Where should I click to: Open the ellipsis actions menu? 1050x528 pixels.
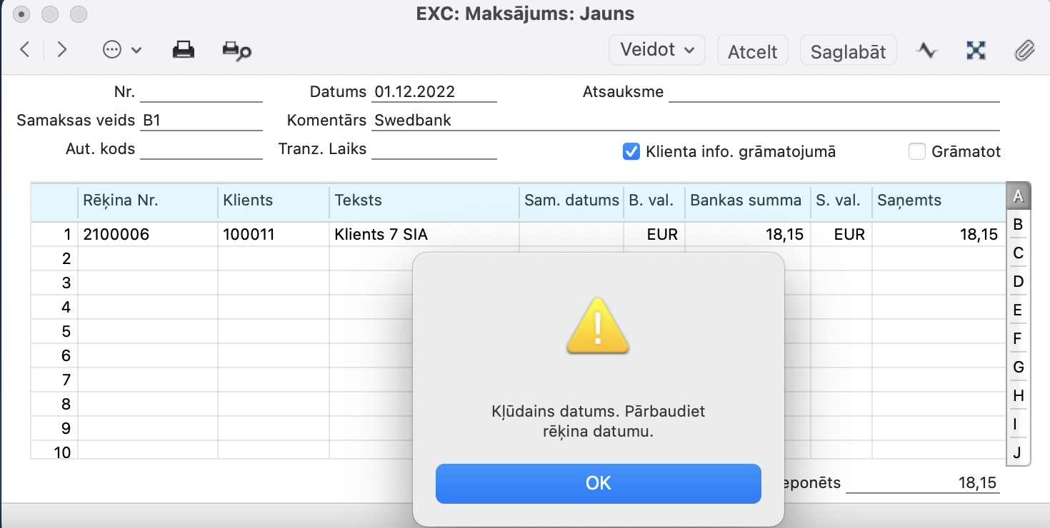[122, 50]
